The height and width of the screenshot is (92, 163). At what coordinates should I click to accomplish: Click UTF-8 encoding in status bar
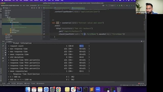[x=133, y=85]
